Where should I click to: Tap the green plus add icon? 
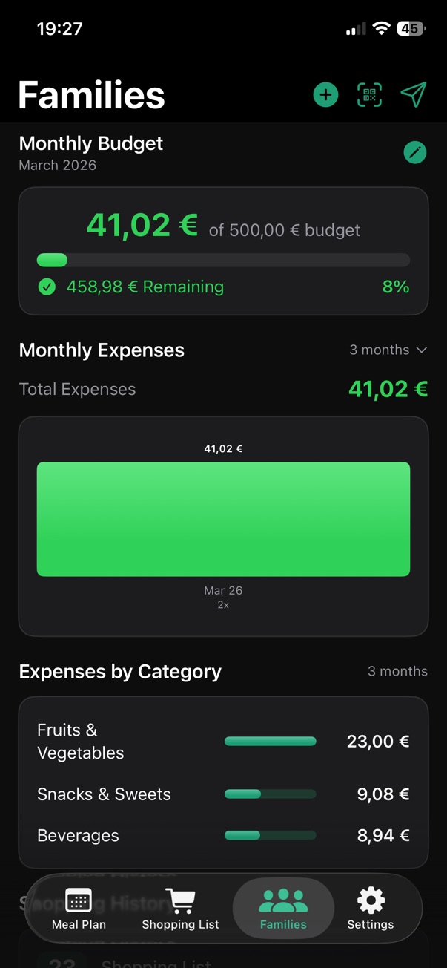(x=325, y=95)
